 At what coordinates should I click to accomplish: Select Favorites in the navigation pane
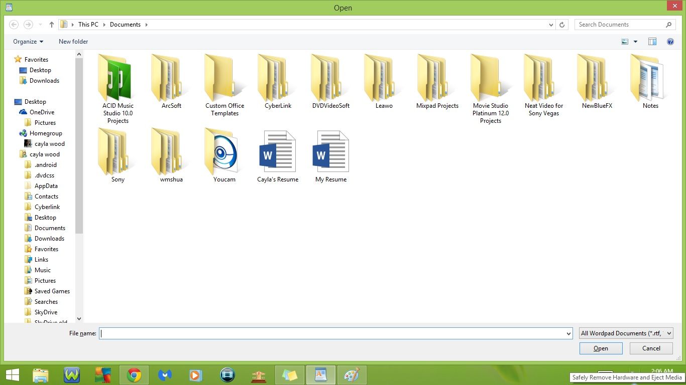click(35, 59)
